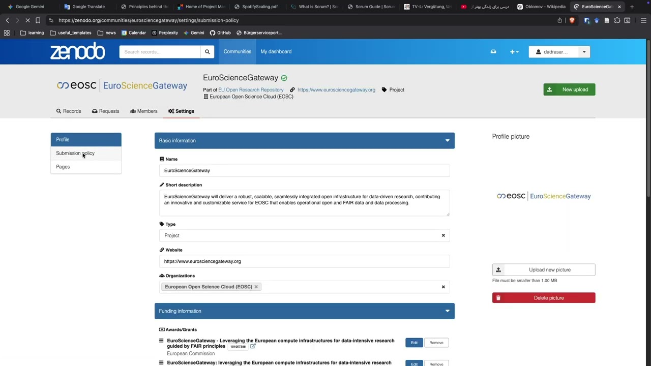Edit the FAIR principles grant entry
The width and height of the screenshot is (651, 366).
[414, 343]
